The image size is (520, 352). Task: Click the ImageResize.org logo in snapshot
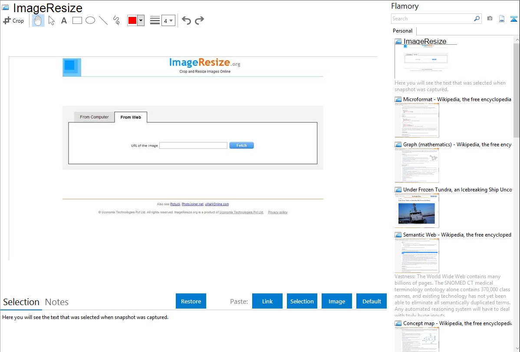204,63
